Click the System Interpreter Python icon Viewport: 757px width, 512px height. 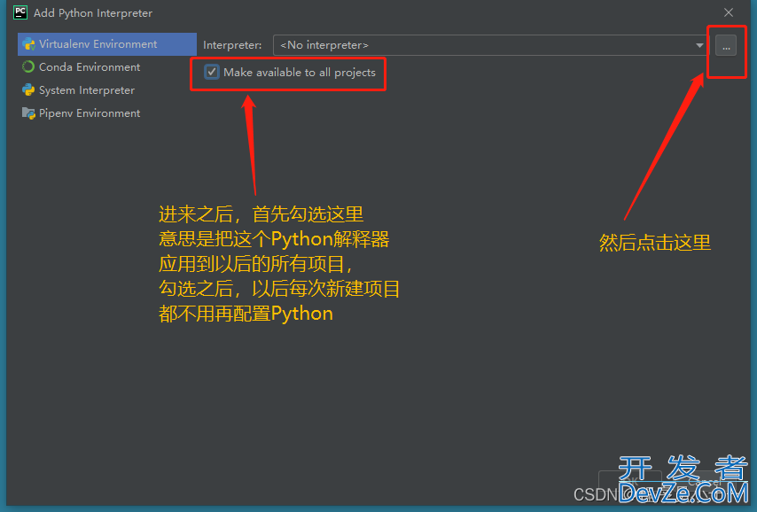click(x=28, y=89)
